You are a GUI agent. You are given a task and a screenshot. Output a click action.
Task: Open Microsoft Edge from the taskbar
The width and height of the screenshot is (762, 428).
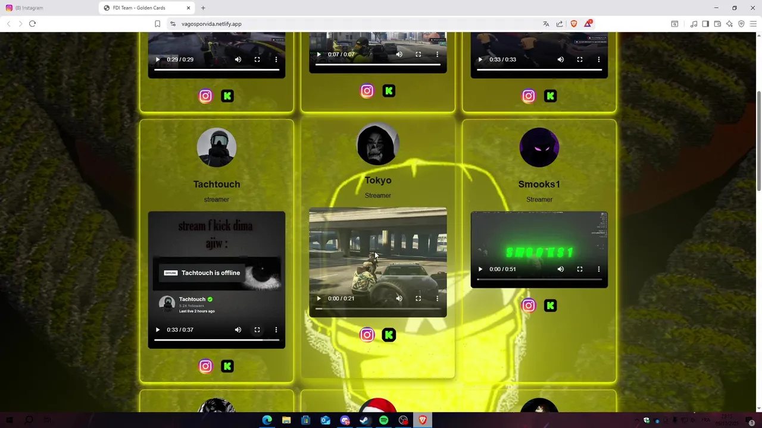point(267,420)
